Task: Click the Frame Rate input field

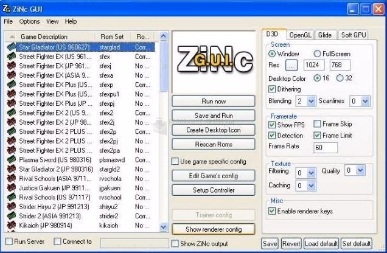Action: [x=326, y=147]
